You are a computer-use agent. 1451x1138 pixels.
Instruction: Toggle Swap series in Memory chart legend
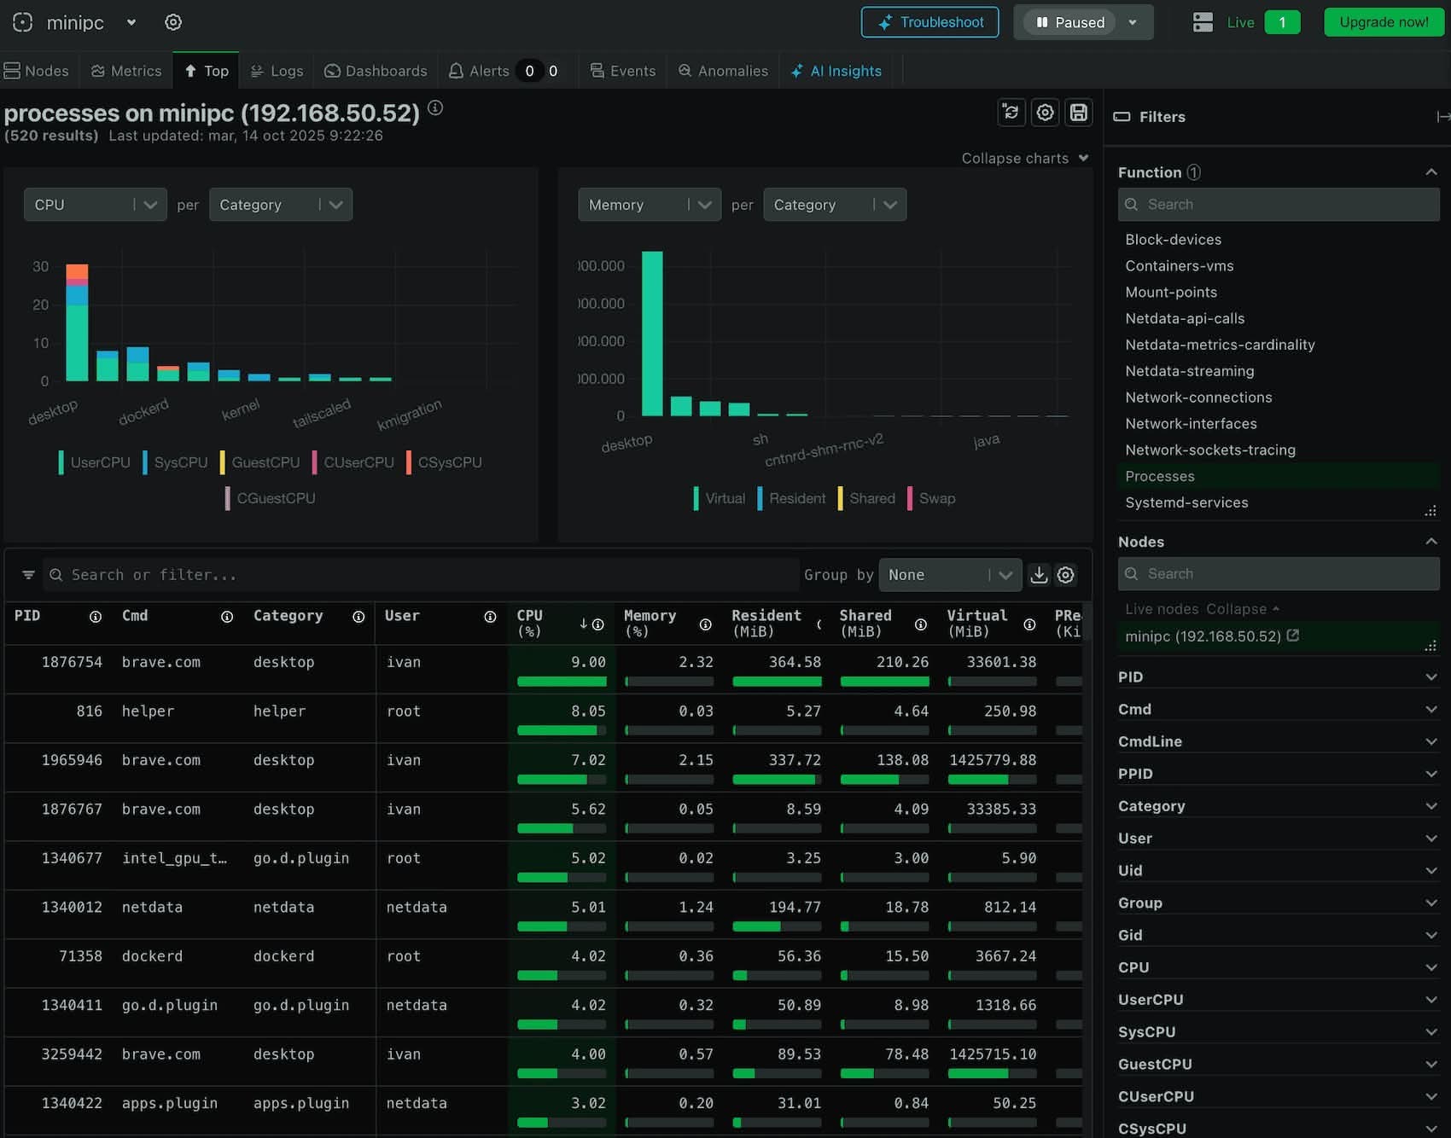[x=936, y=498]
